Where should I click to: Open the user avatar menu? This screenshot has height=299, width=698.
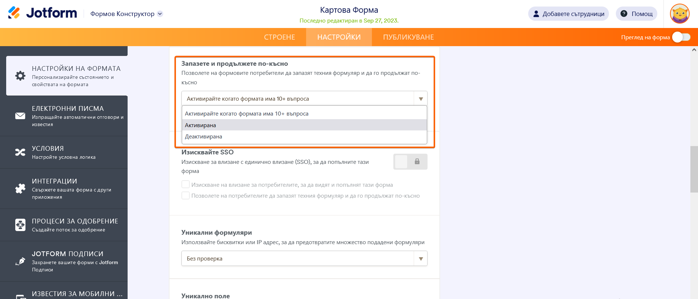point(679,14)
